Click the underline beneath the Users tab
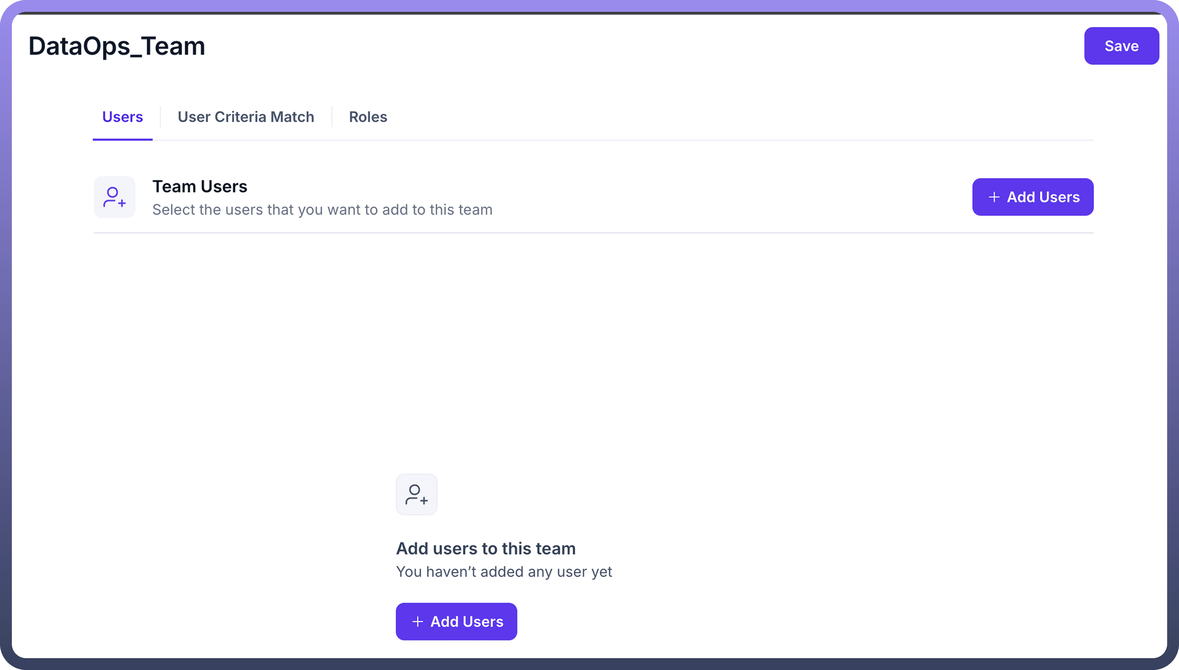The width and height of the screenshot is (1179, 670). [122, 139]
